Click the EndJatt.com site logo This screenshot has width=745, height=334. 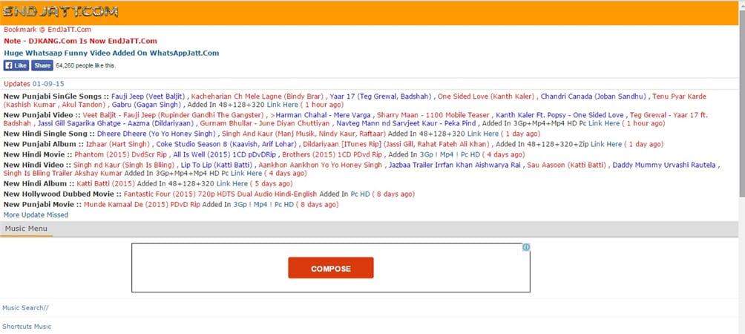tap(60, 12)
